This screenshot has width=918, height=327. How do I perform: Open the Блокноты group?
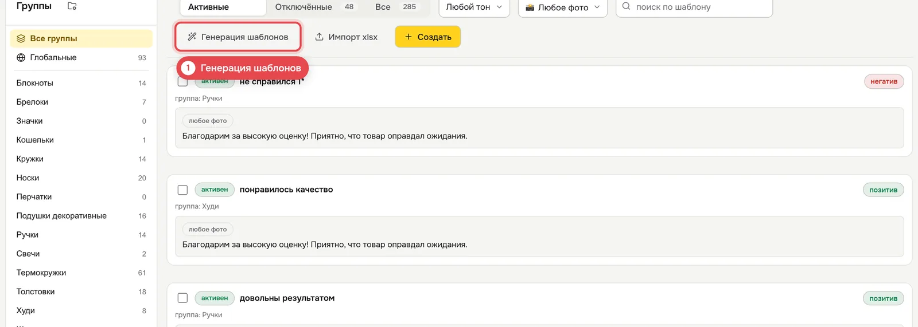click(x=81, y=83)
